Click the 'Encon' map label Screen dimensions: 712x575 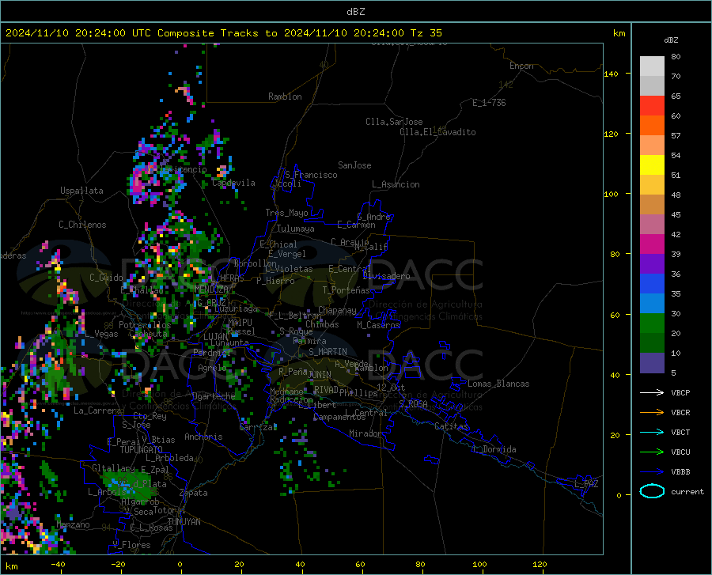[x=521, y=66]
